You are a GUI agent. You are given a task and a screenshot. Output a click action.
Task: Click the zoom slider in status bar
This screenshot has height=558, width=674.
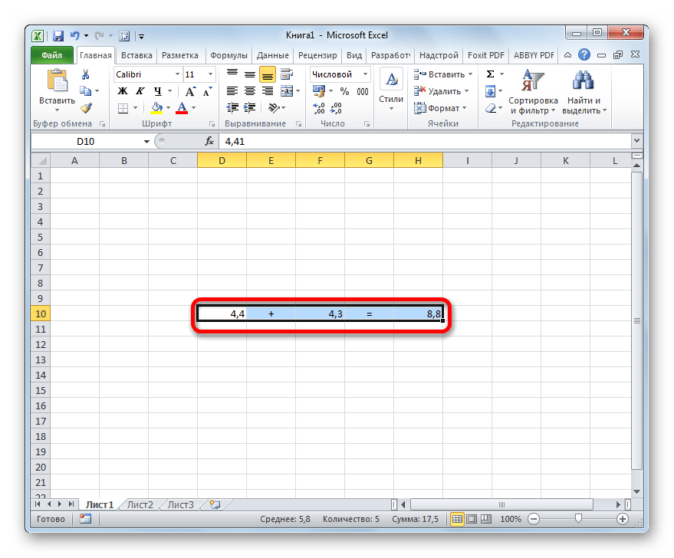pos(578,519)
